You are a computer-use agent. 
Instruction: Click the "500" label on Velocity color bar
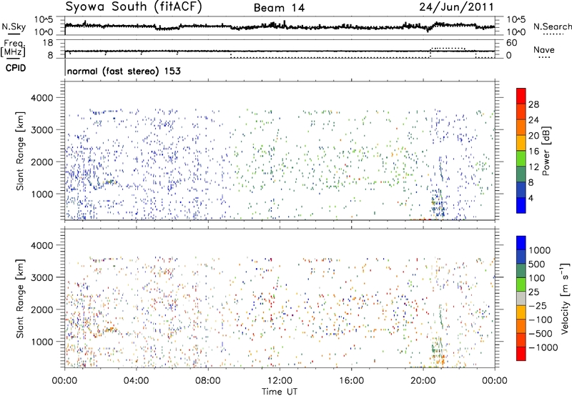point(537,264)
